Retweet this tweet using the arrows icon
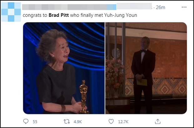Viewport: 194px width, 128px height. tap(67, 121)
